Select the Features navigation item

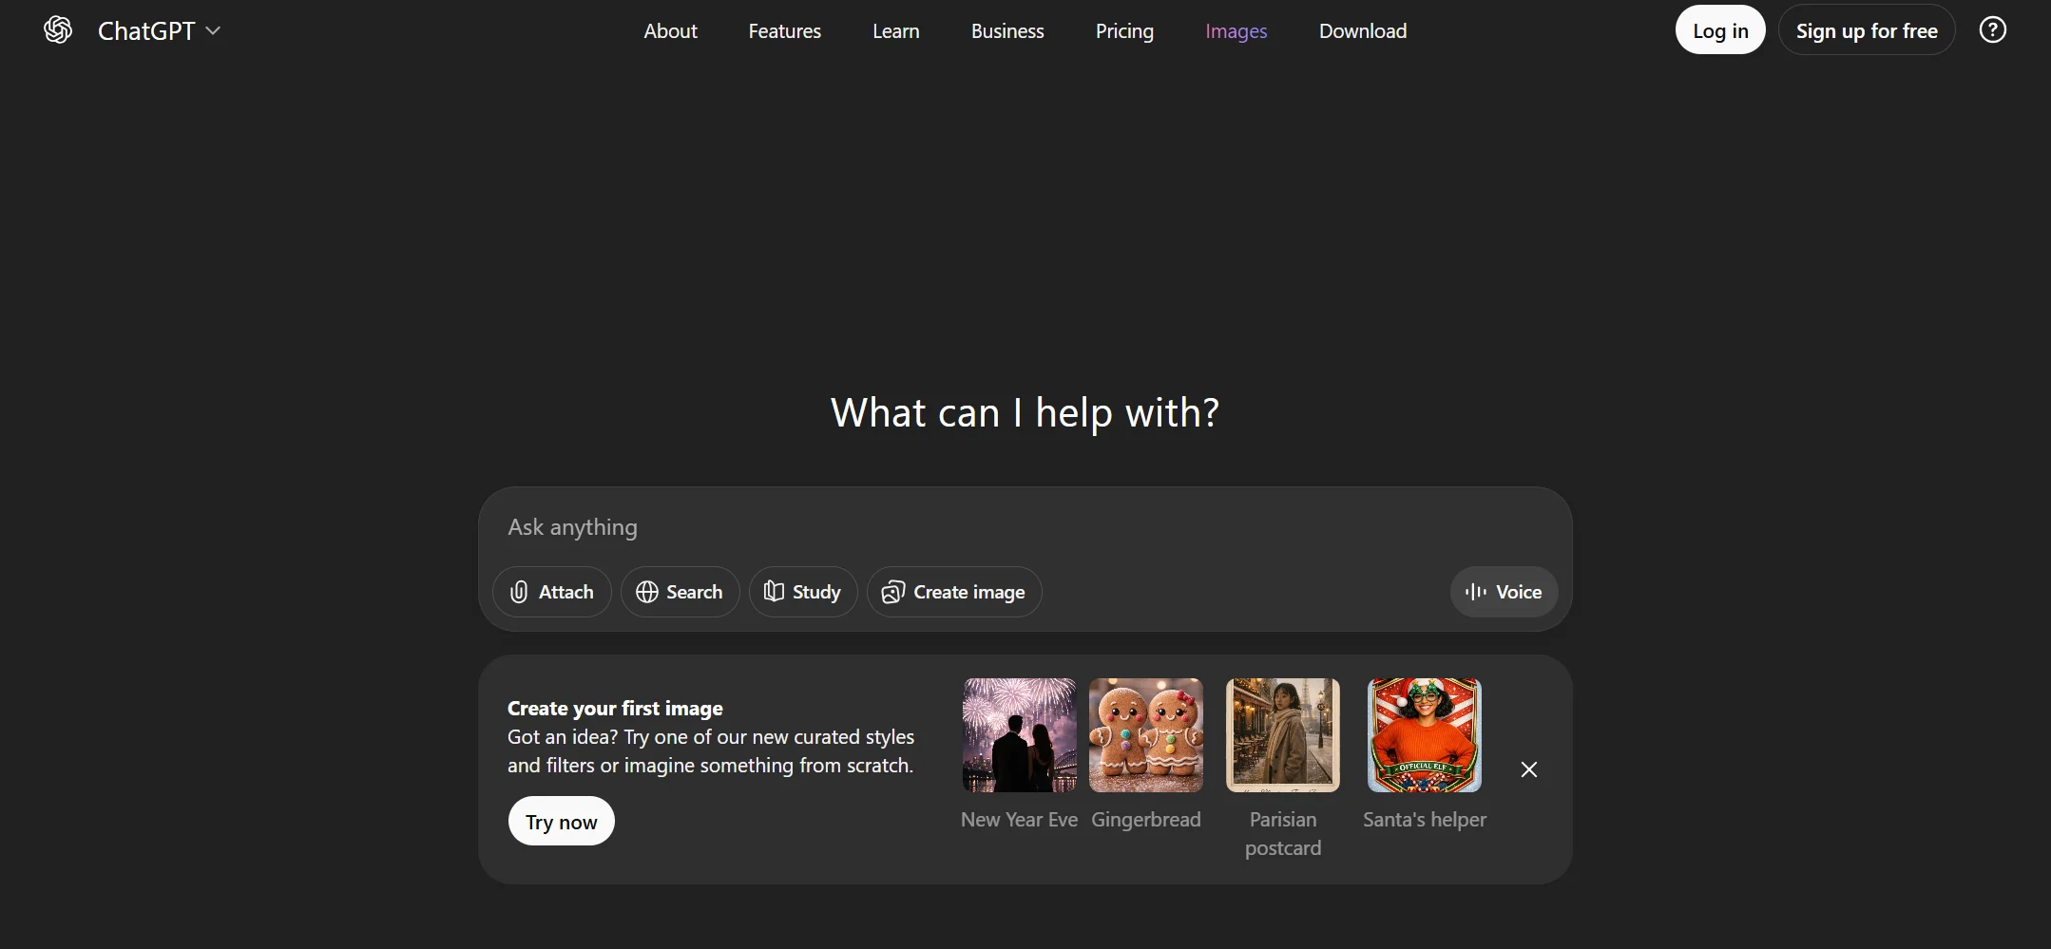[x=784, y=30]
